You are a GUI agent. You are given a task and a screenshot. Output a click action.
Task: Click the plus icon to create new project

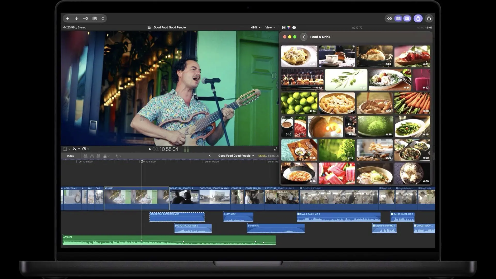(67, 18)
